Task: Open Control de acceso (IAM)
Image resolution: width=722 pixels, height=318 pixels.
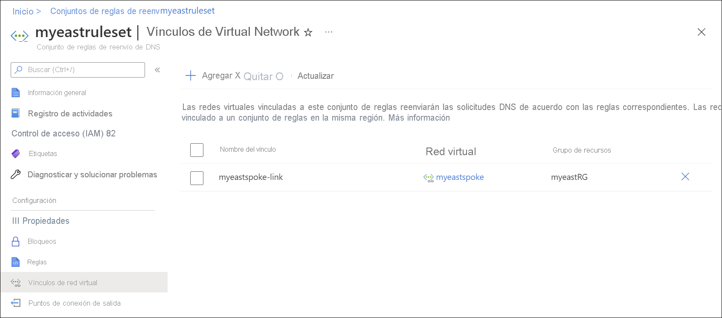Action: pos(64,133)
